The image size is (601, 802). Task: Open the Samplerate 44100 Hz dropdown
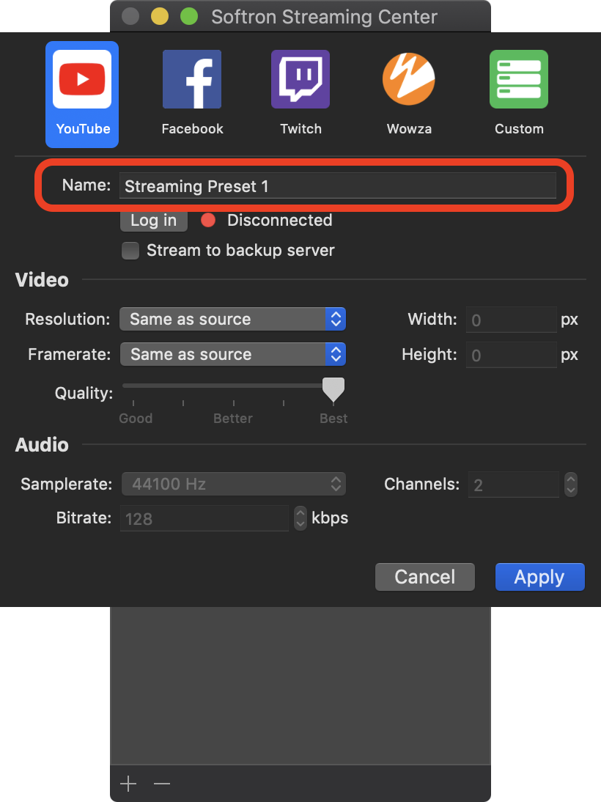pyautogui.click(x=234, y=484)
